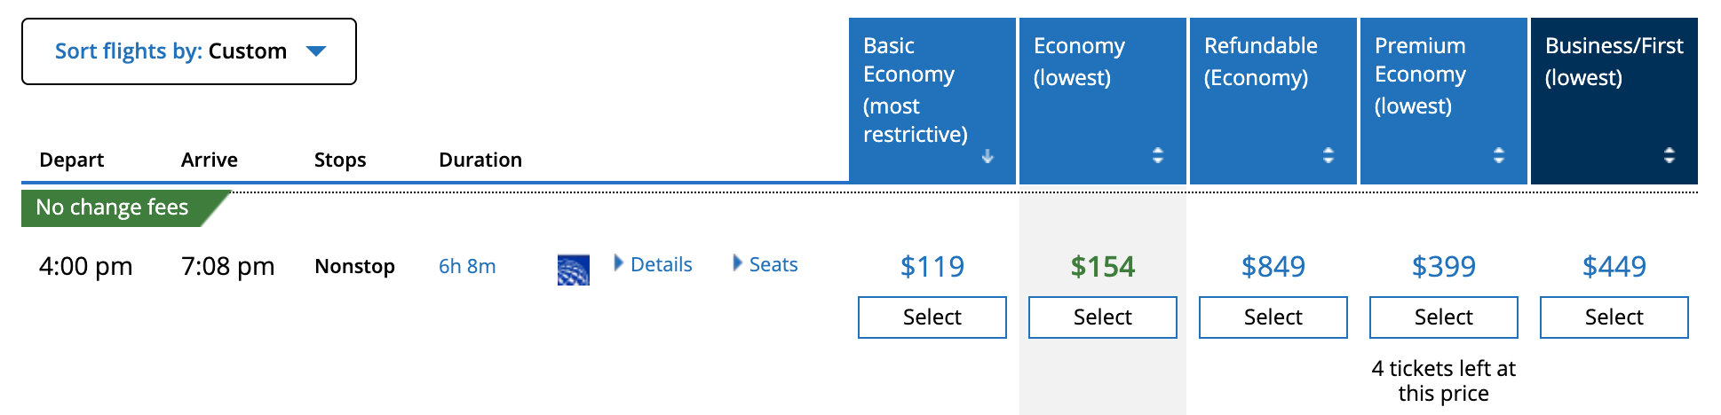Image resolution: width=1721 pixels, height=415 pixels.
Task: Click the Business/First sort arrows icon
Action: [1669, 155]
